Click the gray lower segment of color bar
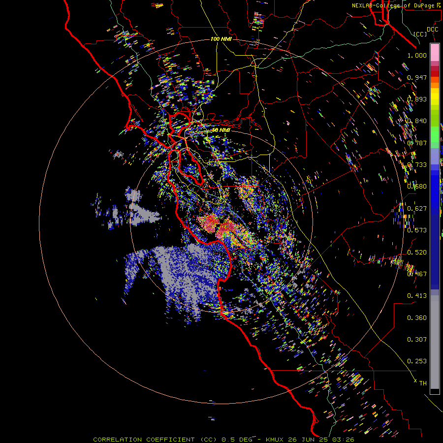Image resolution: width=443 pixels, height=443 pixels. [x=435, y=342]
